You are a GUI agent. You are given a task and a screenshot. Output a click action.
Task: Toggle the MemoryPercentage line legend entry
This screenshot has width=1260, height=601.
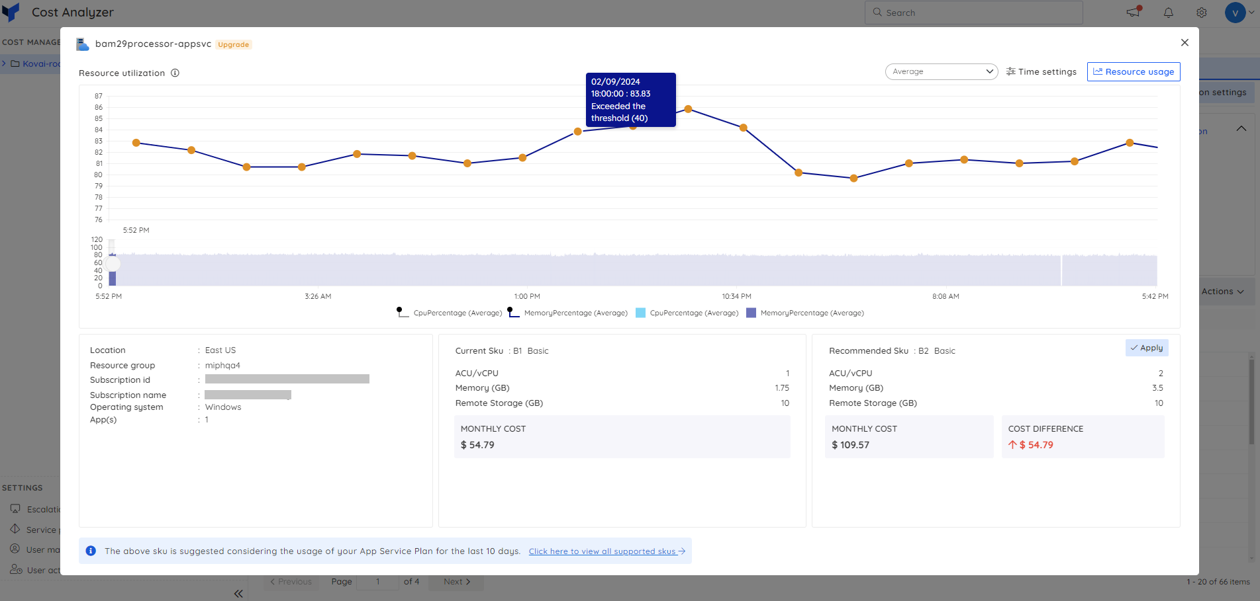coord(568,313)
